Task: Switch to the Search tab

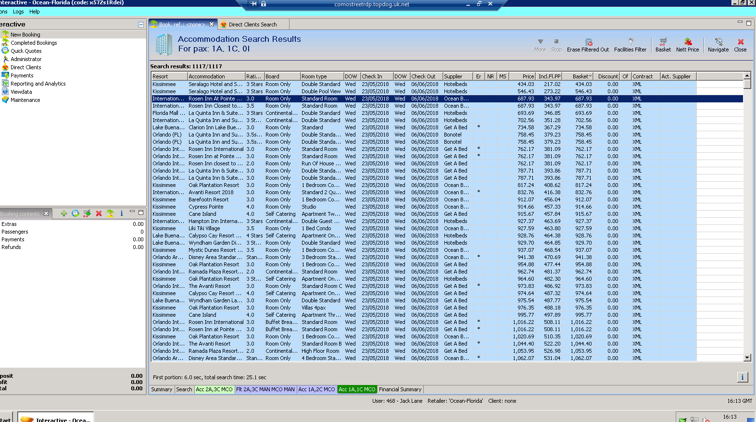Action: tap(184, 389)
